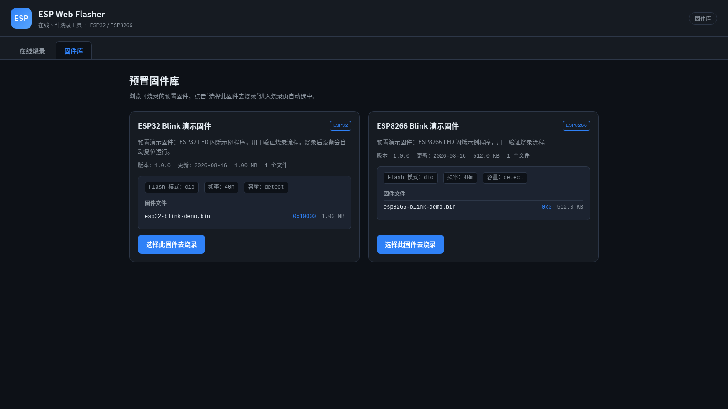The width and height of the screenshot is (728, 409).
Task: Click 容量: detect tag in ESP32 card
Action: coord(266,187)
